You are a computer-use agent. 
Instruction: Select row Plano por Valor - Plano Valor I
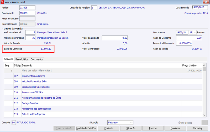(x=103, y=70)
